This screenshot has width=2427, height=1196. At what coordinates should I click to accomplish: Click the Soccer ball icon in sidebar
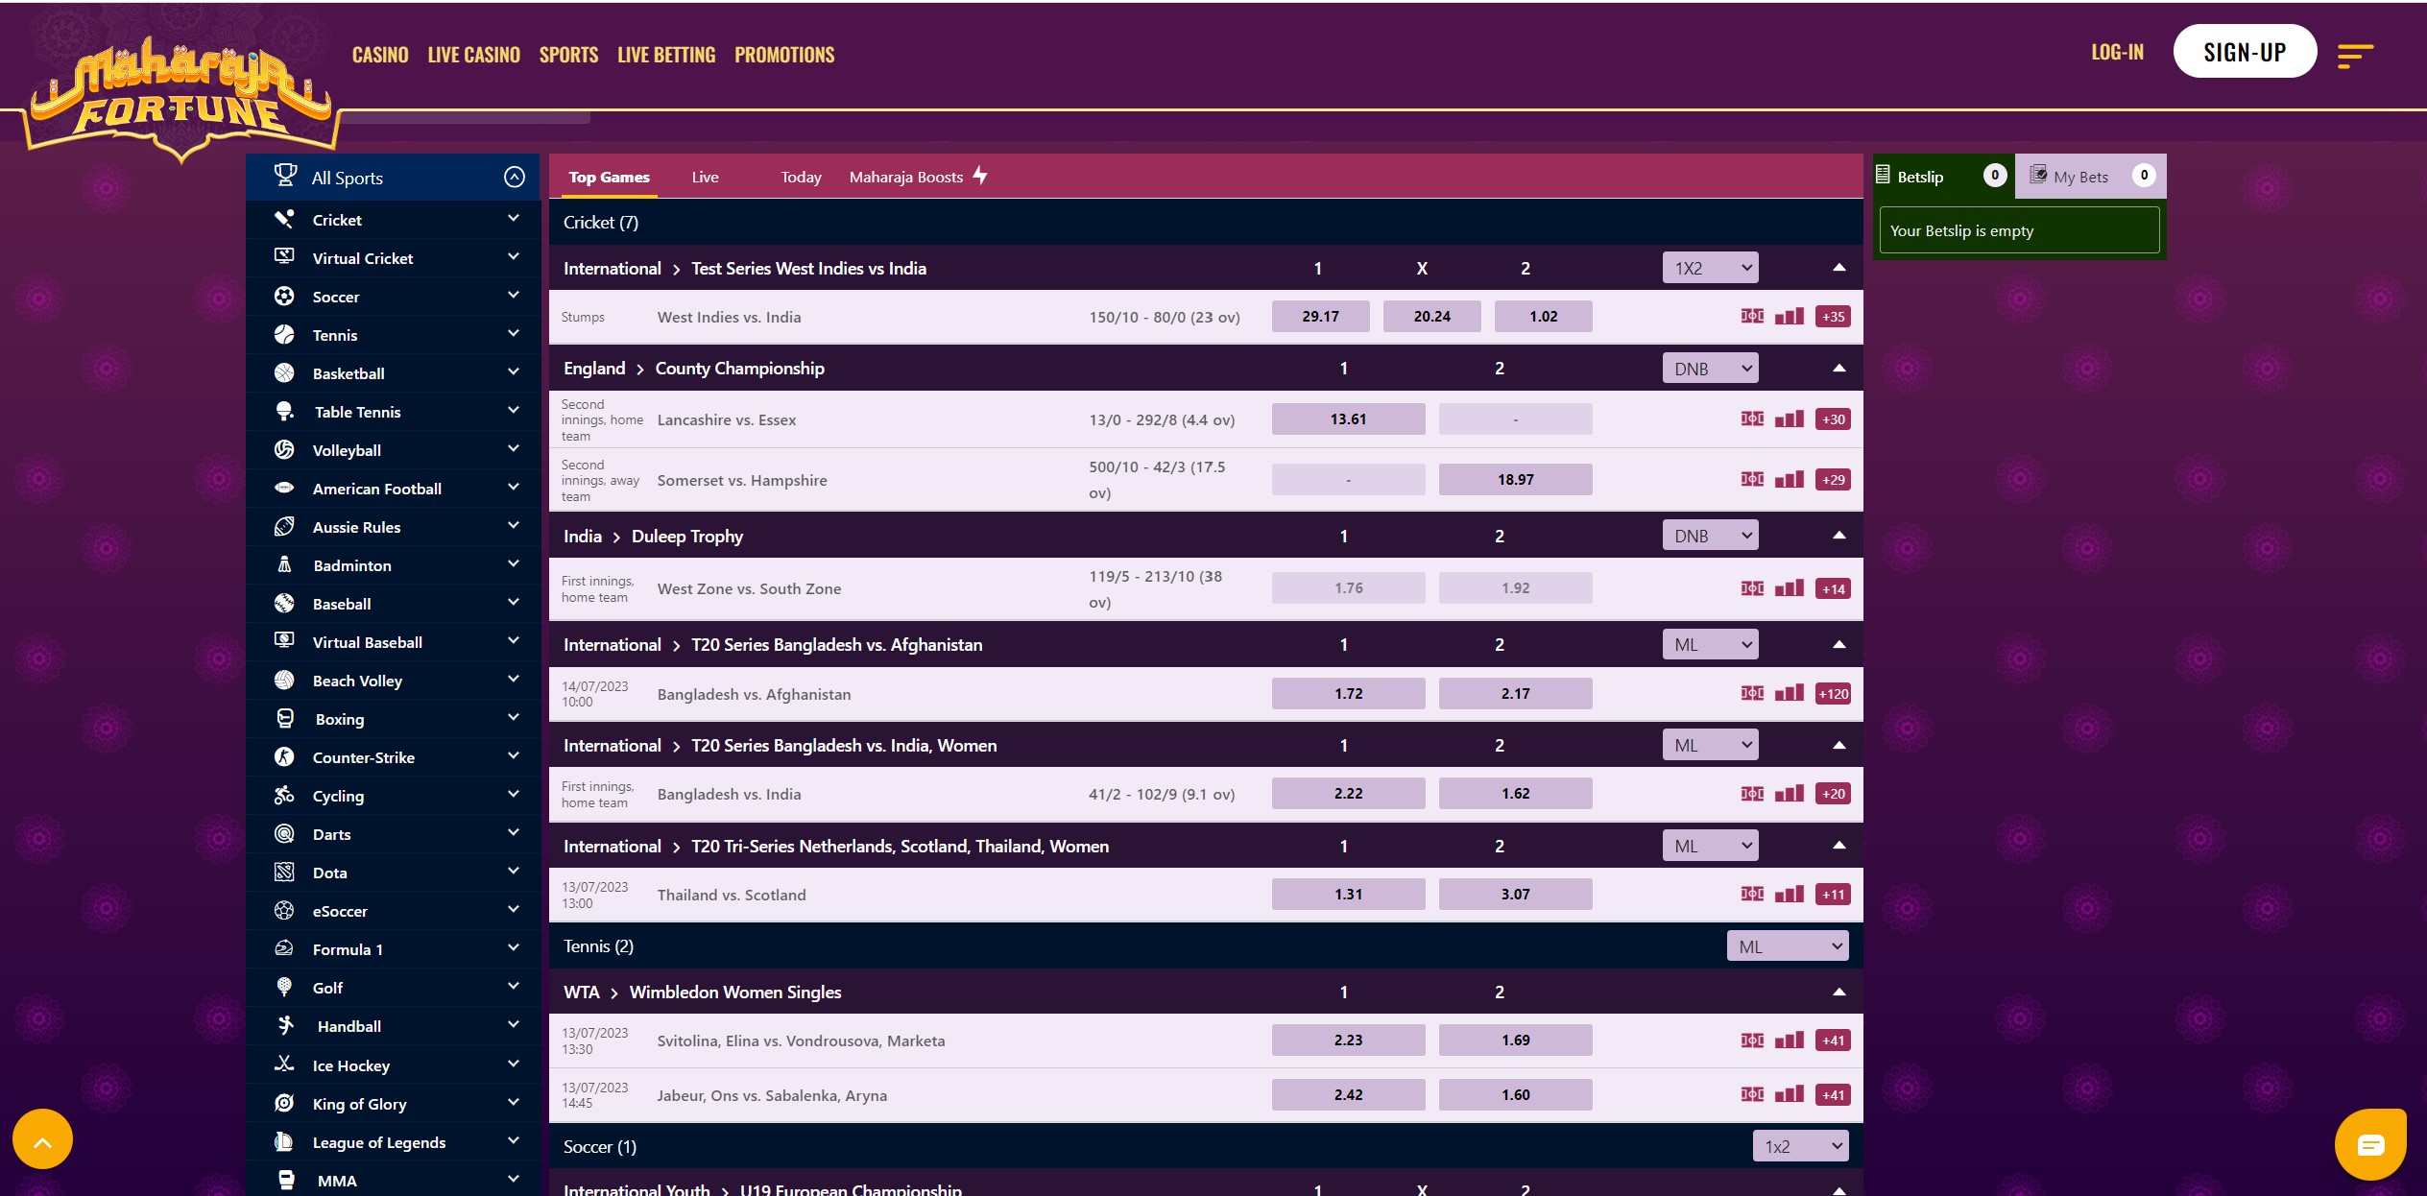(284, 296)
